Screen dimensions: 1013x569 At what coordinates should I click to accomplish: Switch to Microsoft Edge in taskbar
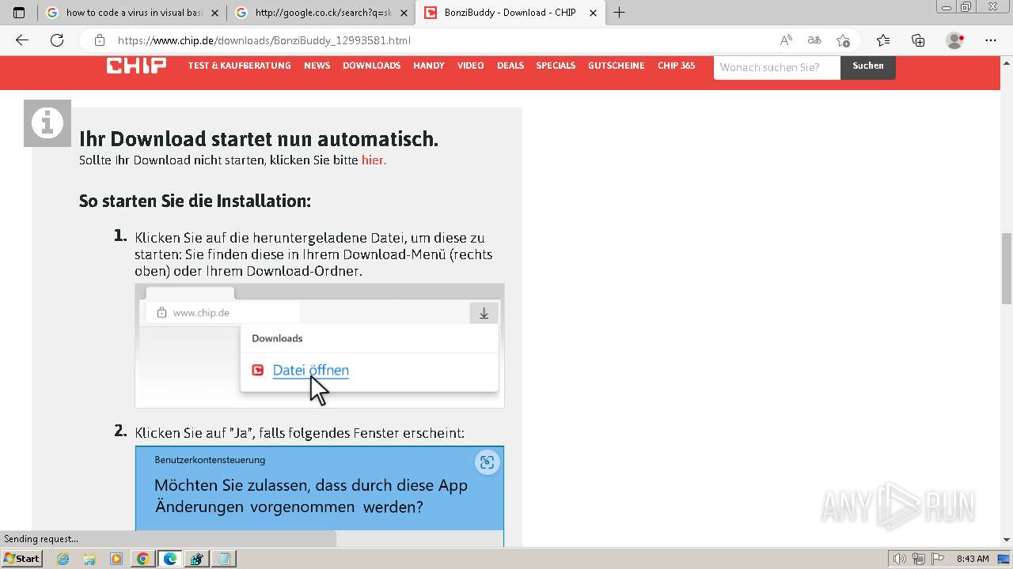coord(169,559)
